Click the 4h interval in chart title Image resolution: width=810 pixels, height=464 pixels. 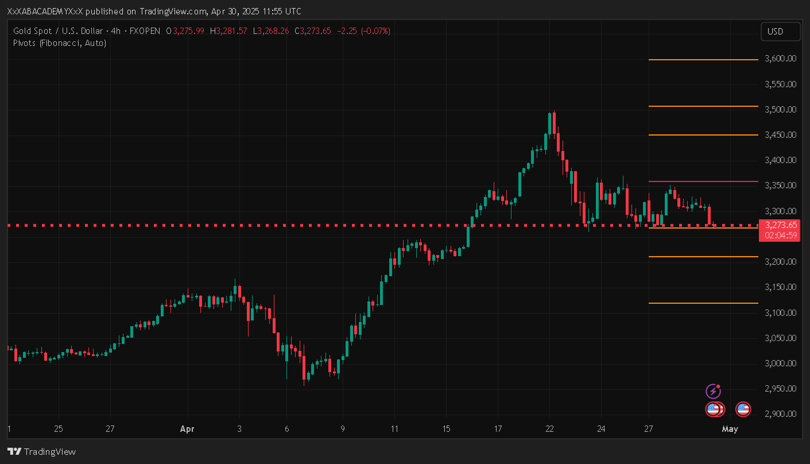117,31
